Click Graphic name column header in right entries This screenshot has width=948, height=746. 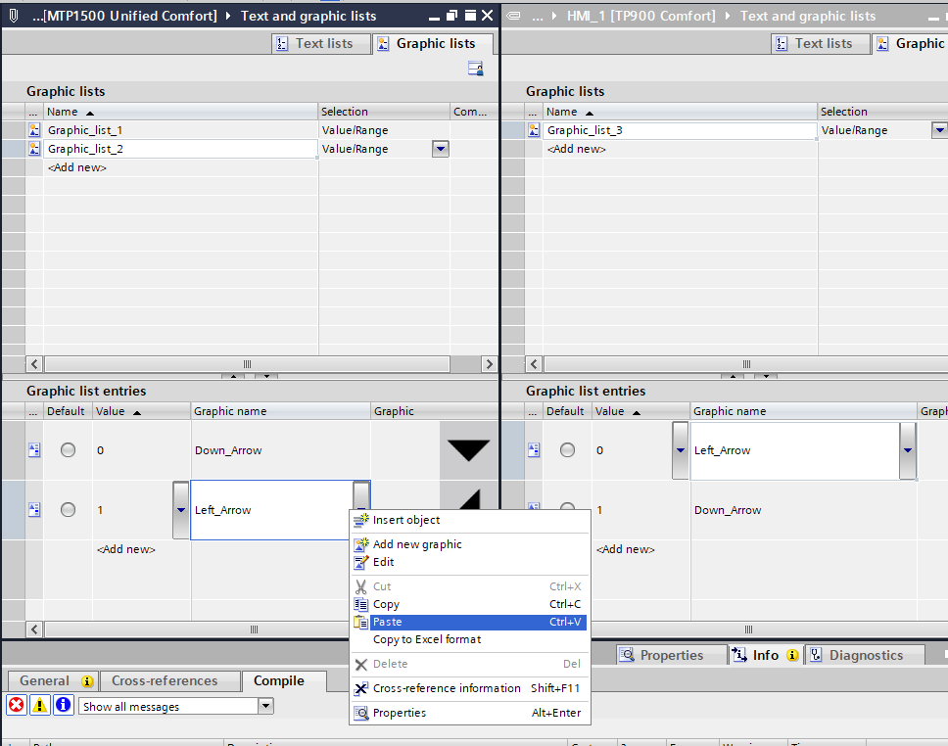[x=803, y=411]
